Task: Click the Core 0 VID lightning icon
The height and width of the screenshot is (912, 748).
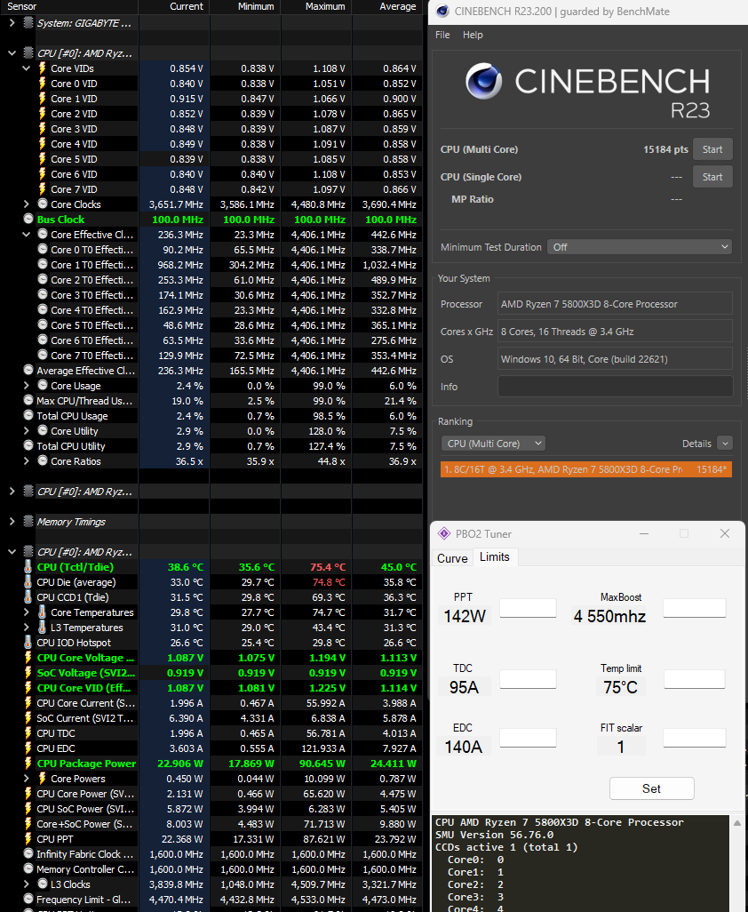Action: click(x=43, y=84)
